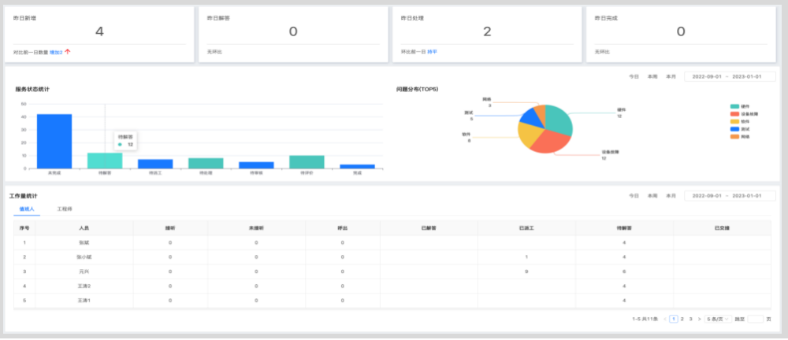The height and width of the screenshot is (340, 788).
Task: Click the yellow 软件 legend marker
Action: click(x=734, y=121)
